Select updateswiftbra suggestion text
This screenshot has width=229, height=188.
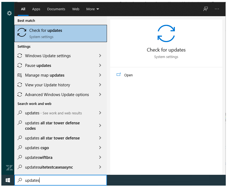point(39,158)
